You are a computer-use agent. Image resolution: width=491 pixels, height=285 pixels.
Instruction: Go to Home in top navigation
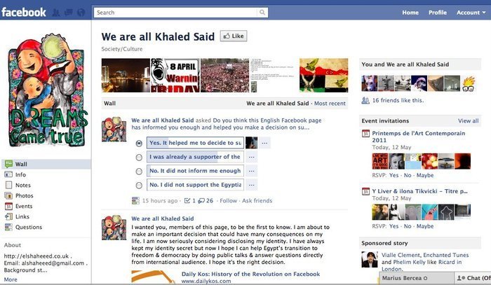pos(410,13)
